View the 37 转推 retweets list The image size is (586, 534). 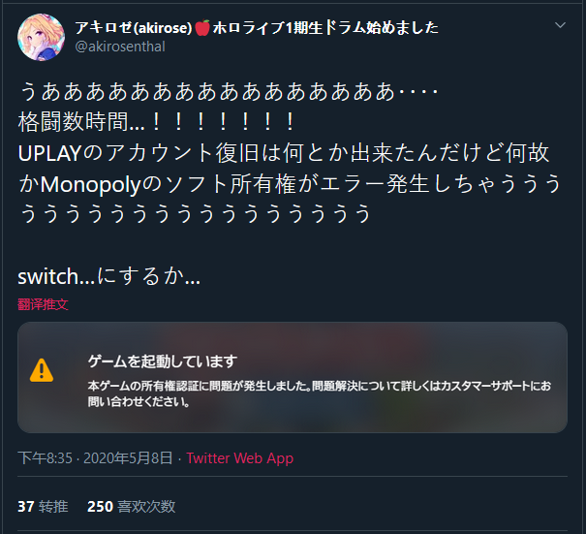point(43,507)
